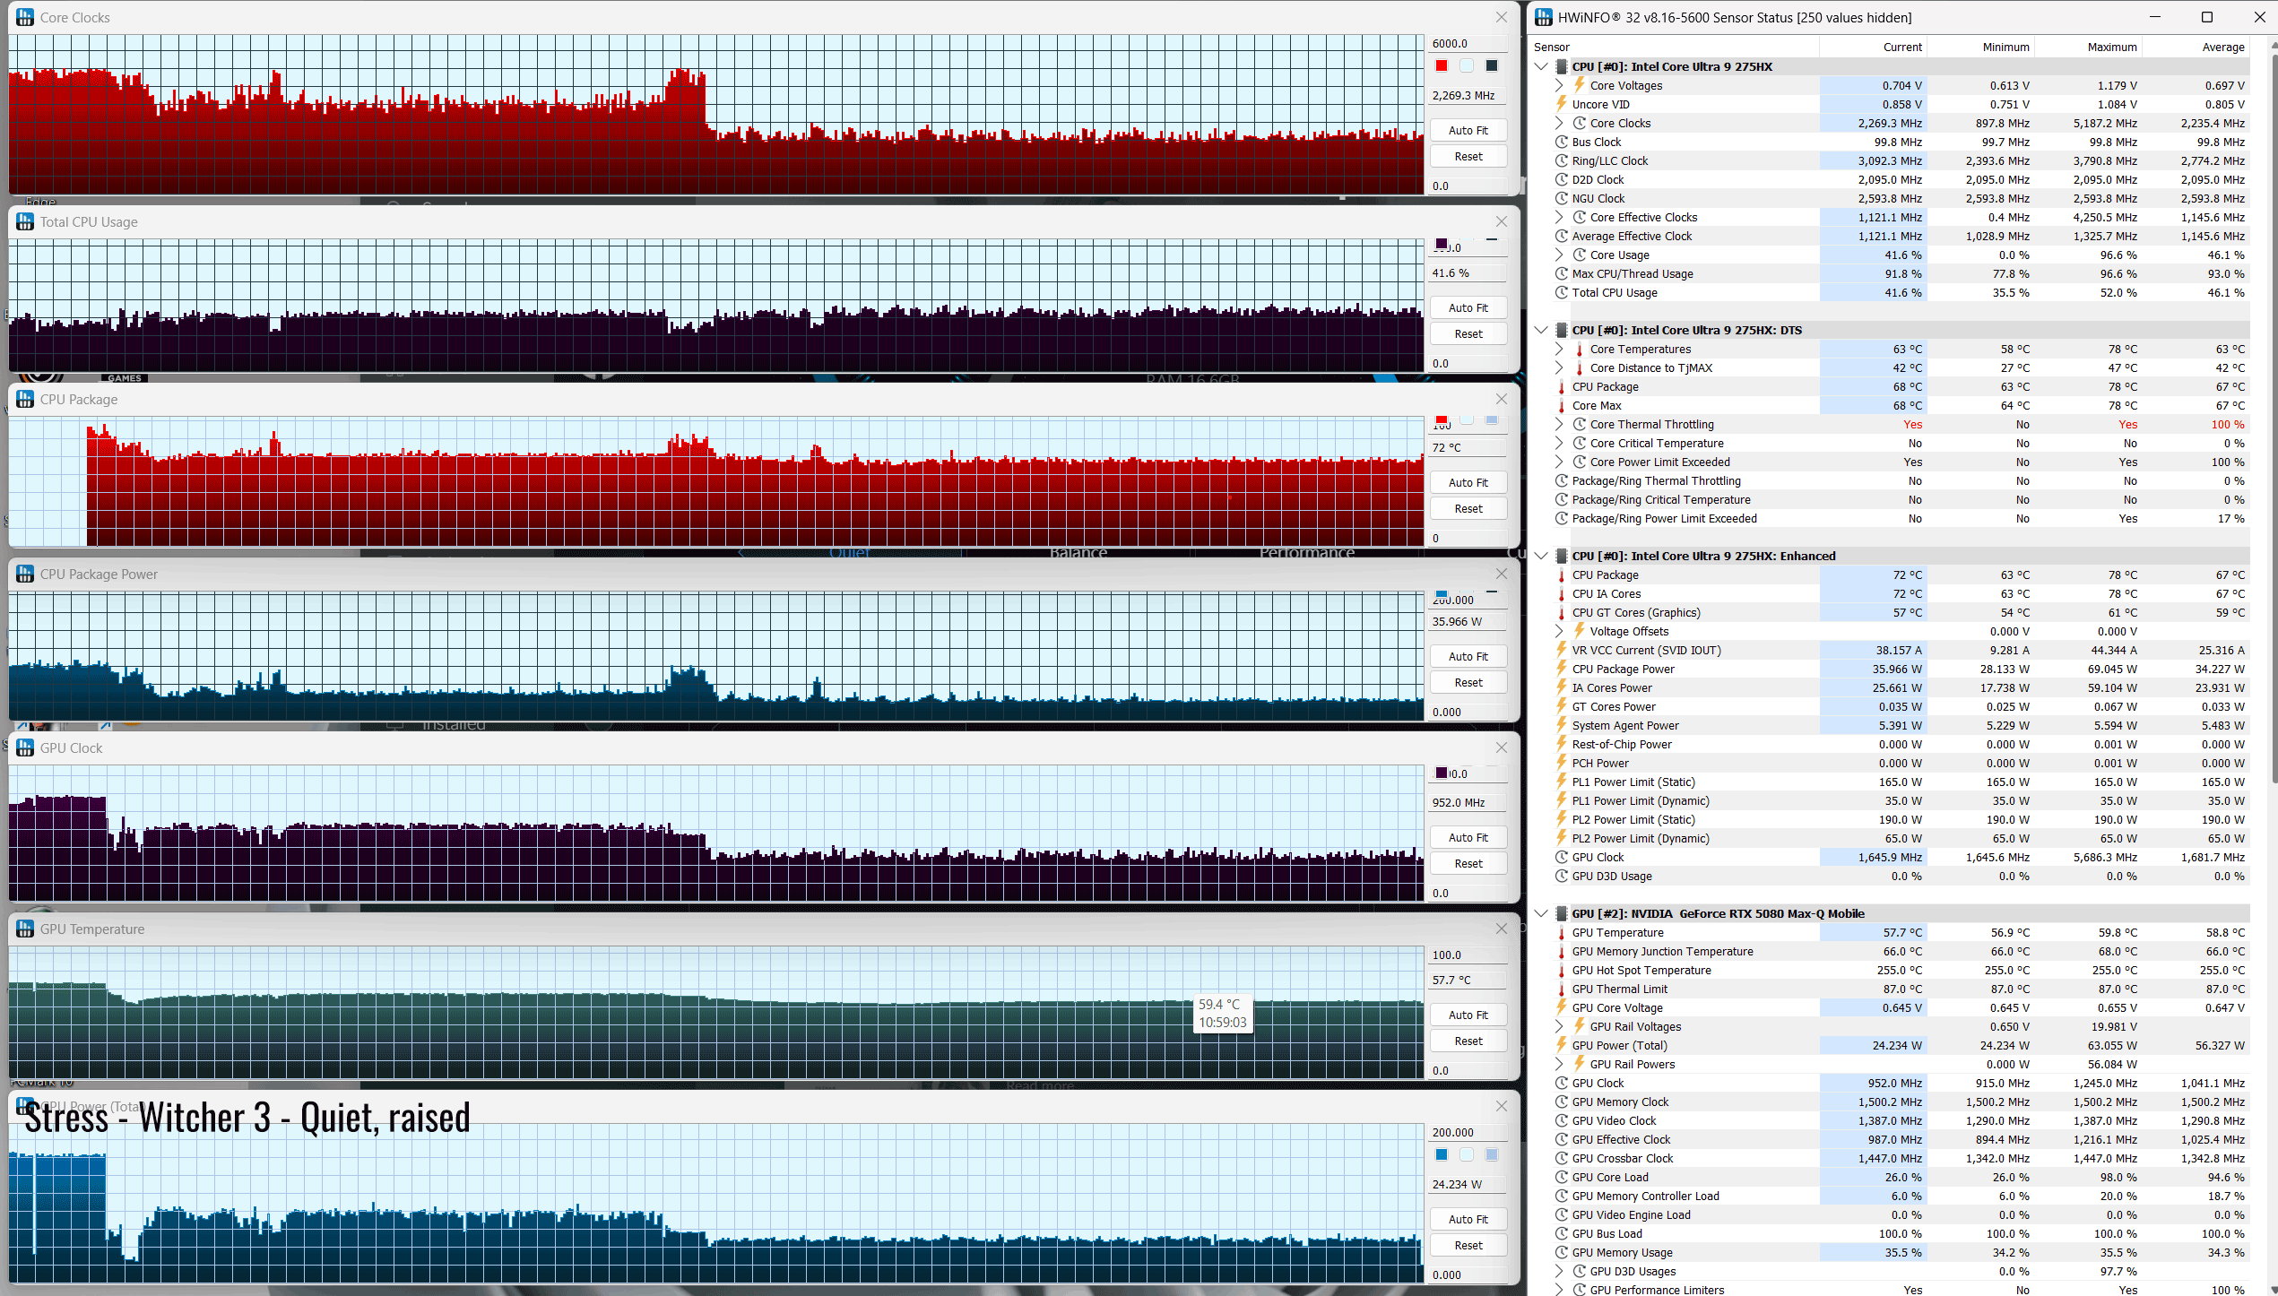
Task: Expand the Core Effective Clocks row
Action: (x=1559, y=217)
